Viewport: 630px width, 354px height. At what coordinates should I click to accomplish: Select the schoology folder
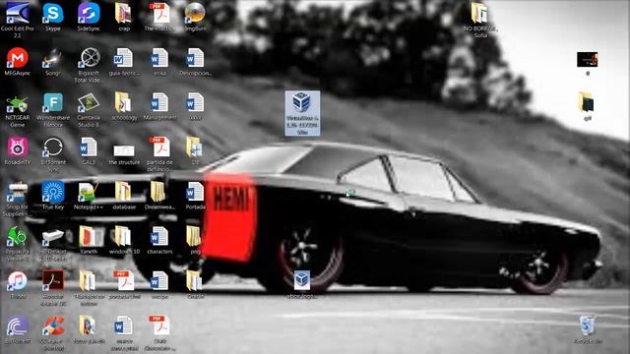[124, 107]
